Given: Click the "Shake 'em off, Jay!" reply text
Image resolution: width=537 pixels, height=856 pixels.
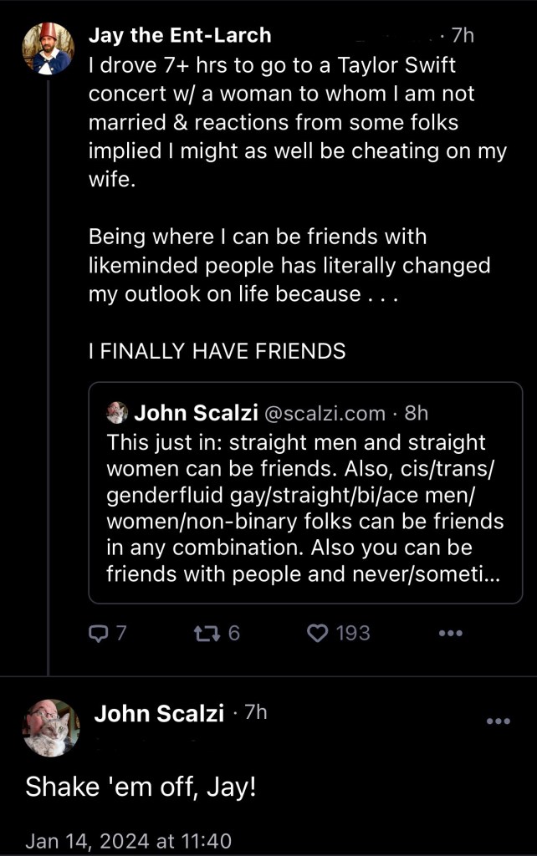Looking at the screenshot, I should click(x=141, y=787).
